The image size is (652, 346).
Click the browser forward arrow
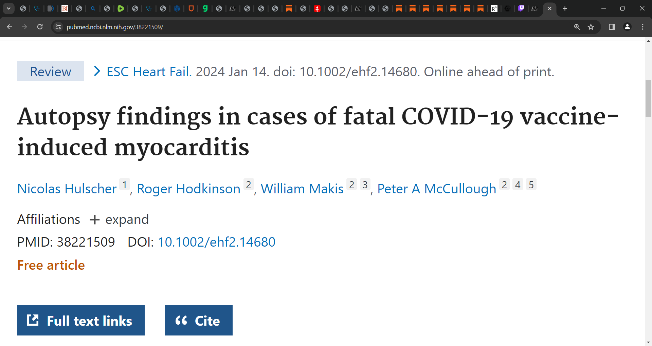[x=24, y=27]
